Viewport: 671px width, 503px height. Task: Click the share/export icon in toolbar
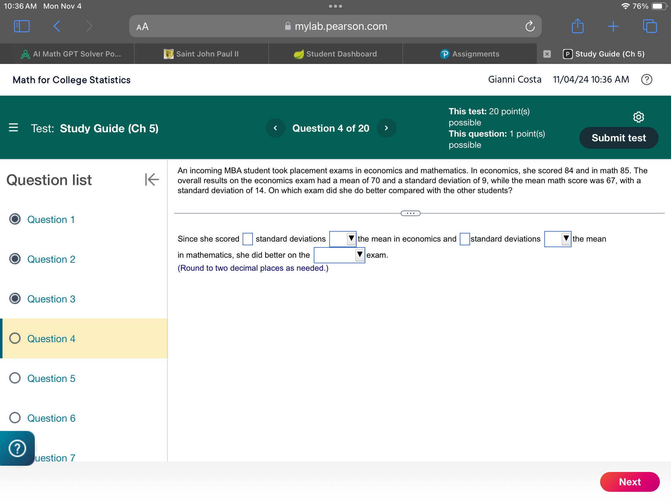(x=577, y=26)
